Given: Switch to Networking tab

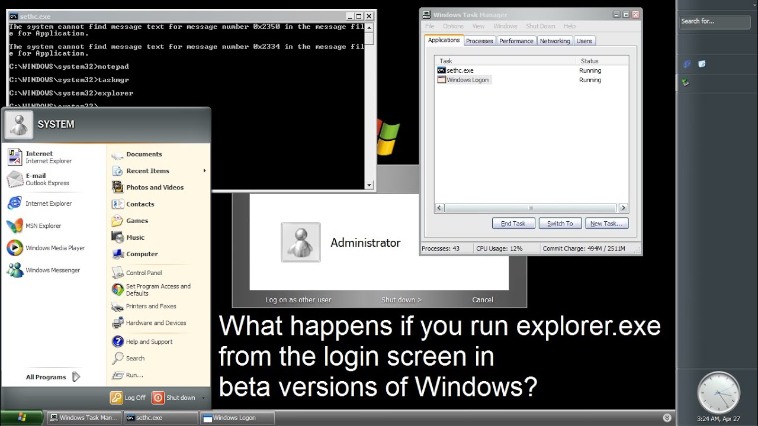Looking at the screenshot, I should (x=555, y=41).
